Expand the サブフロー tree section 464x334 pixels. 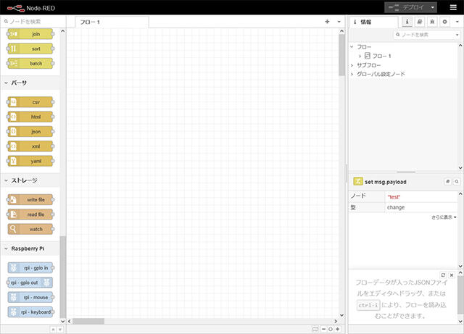click(352, 65)
